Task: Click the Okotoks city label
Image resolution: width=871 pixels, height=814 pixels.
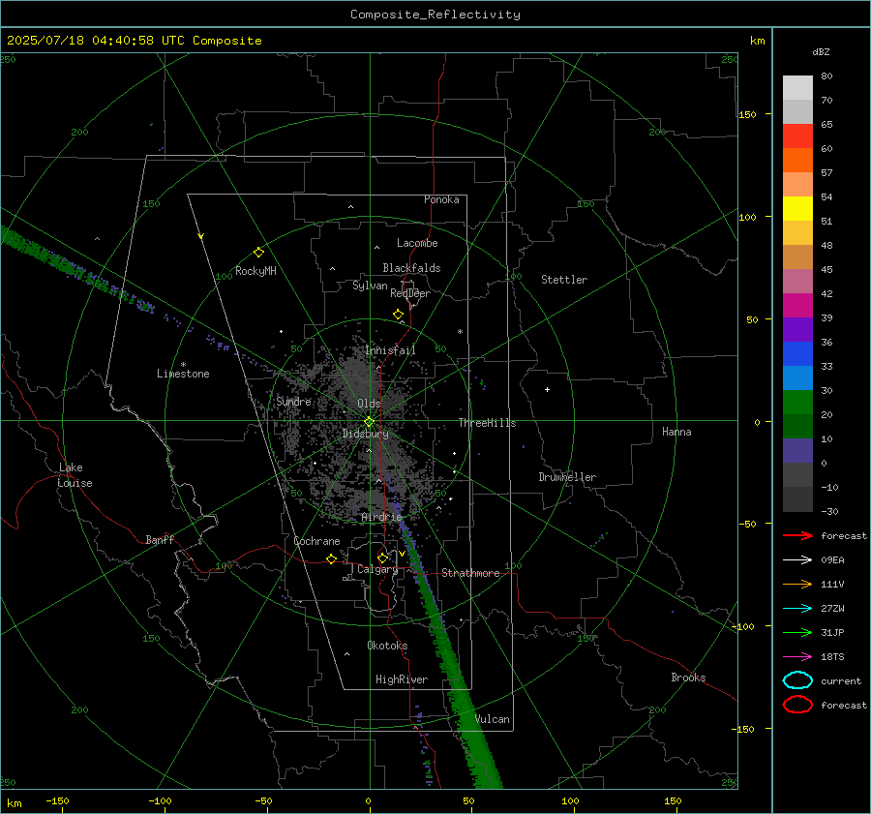Action: click(x=387, y=646)
